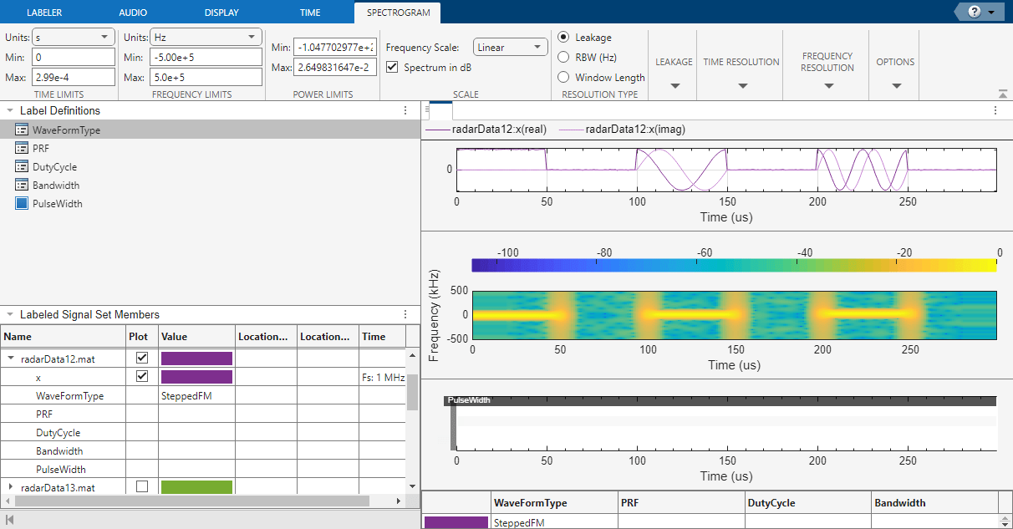1013x529 pixels.
Task: Disable the Spectrum in dB checkbox
Action: (393, 67)
